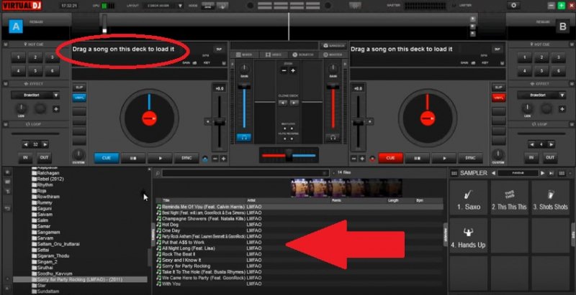Toggle hot cue 3 on deck B
The width and height of the screenshot is (576, 295).
[x=559, y=57]
